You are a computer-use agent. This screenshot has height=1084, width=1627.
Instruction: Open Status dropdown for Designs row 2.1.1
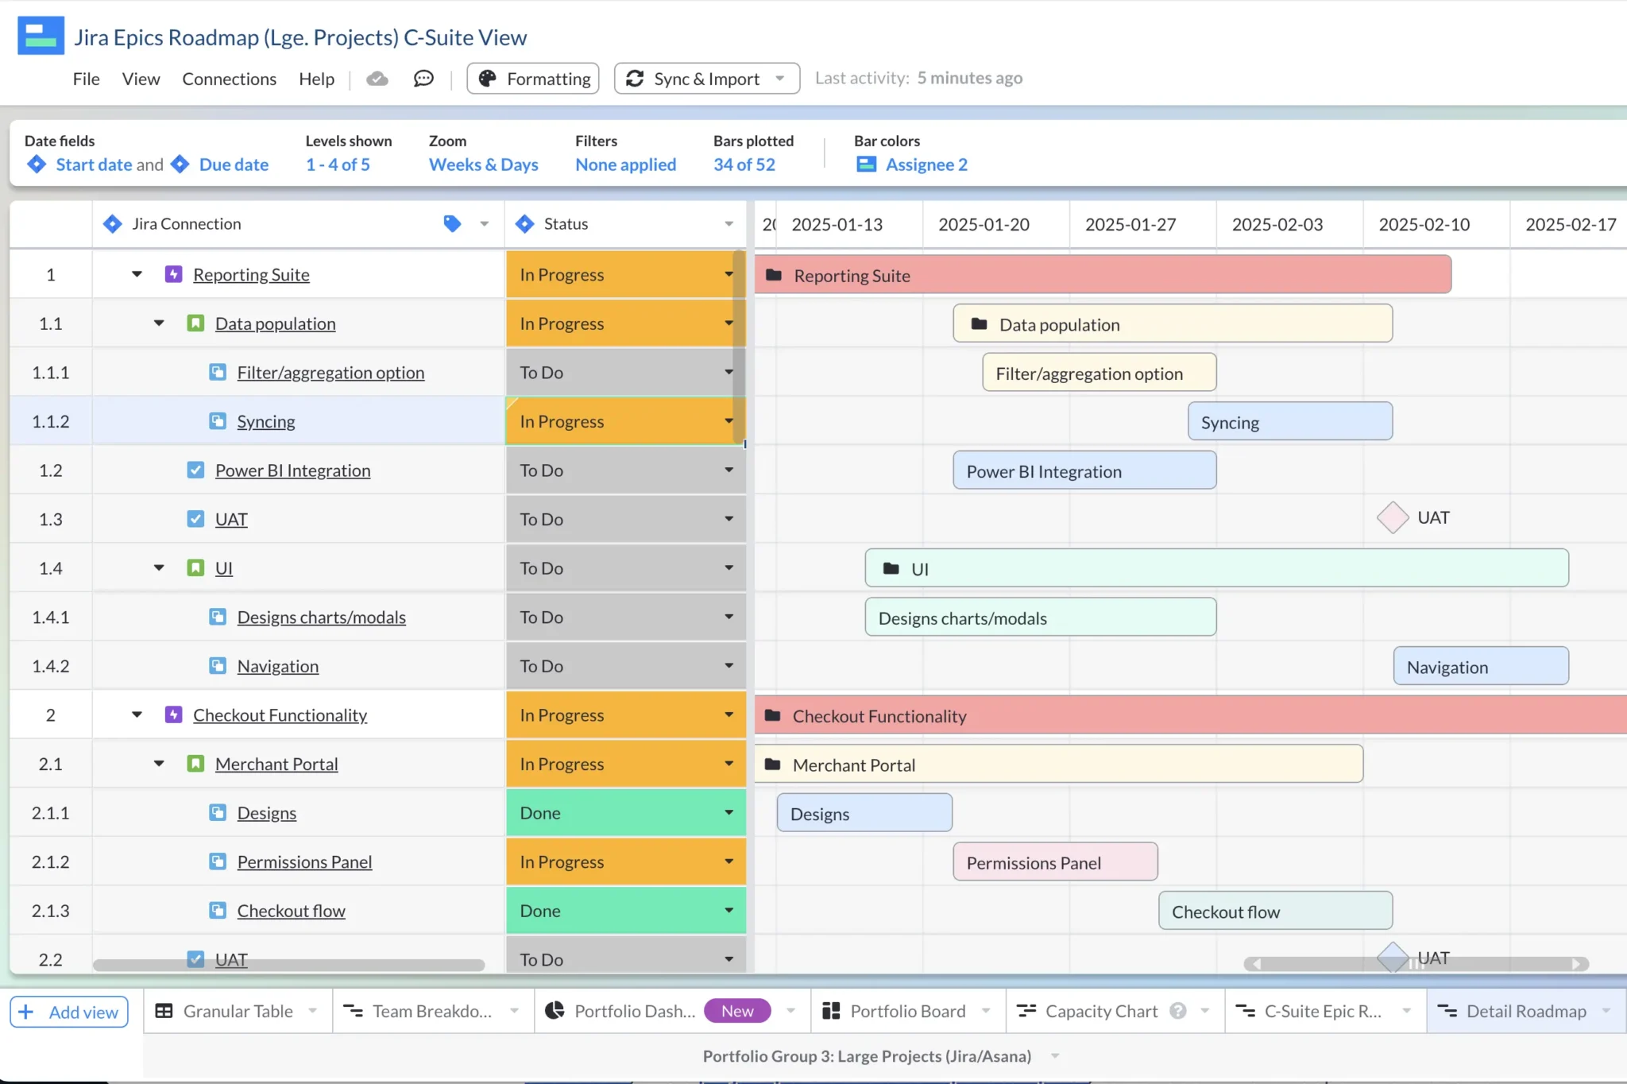point(728,812)
